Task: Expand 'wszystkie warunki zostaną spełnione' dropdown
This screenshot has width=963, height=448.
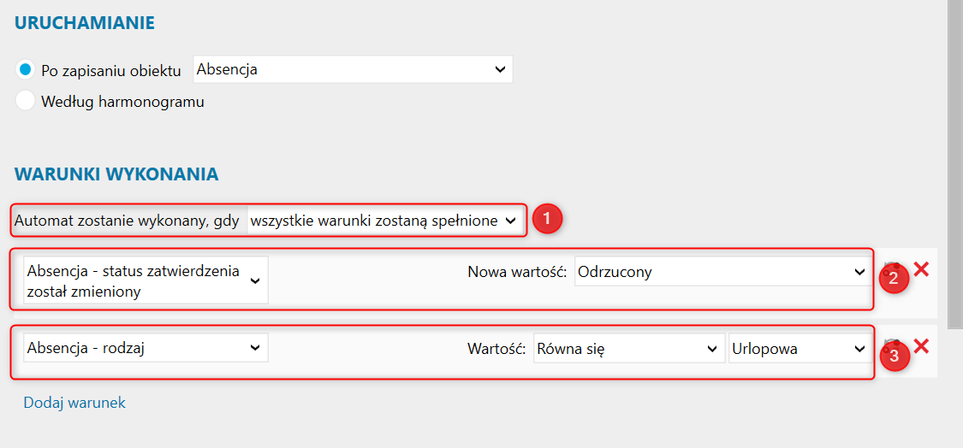Action: pyautogui.click(x=383, y=221)
